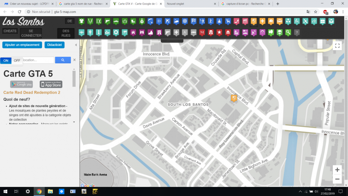Open the App Store badge link
The height and width of the screenshot is (196, 348).
click(x=51, y=84)
